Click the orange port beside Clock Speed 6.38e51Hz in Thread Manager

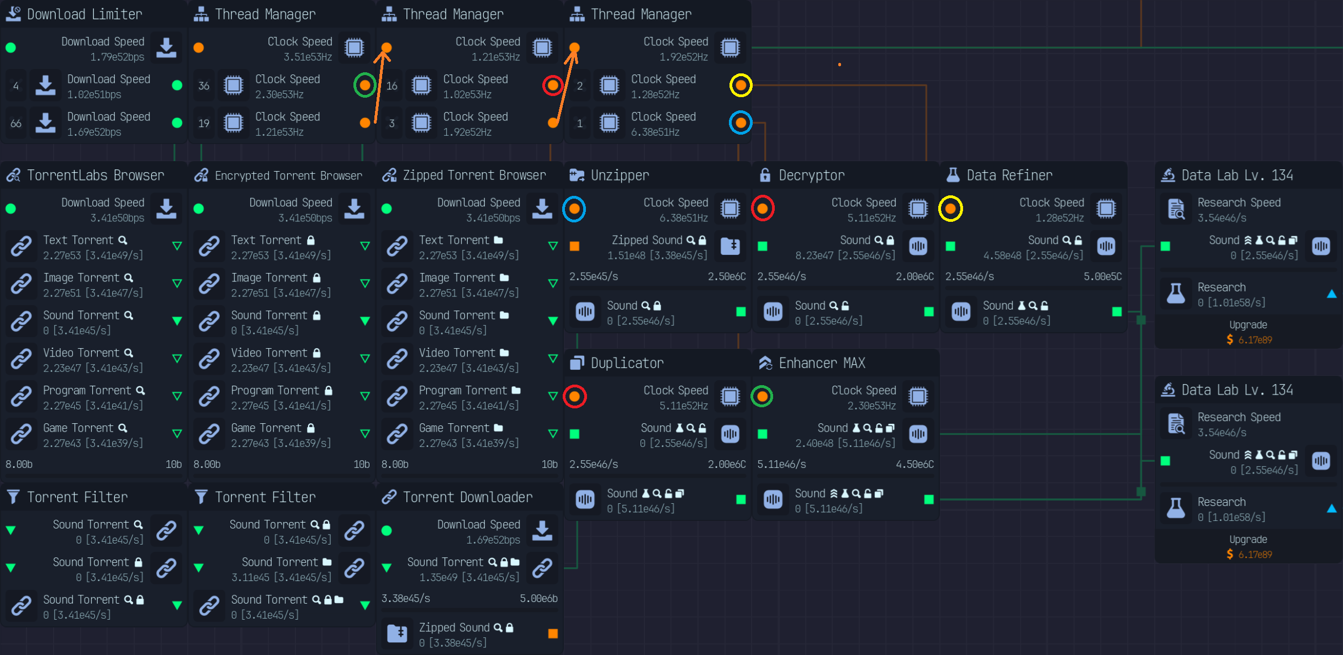(x=741, y=123)
